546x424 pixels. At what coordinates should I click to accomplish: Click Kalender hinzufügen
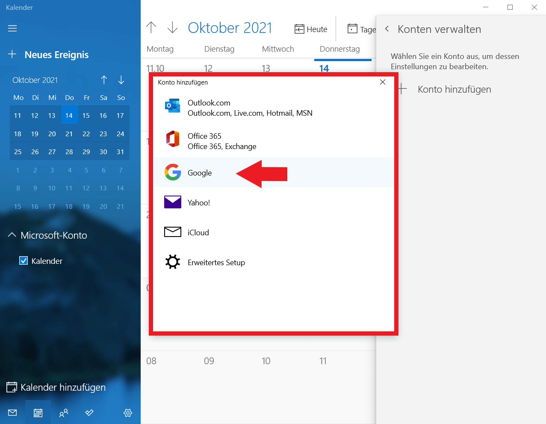[x=56, y=387]
